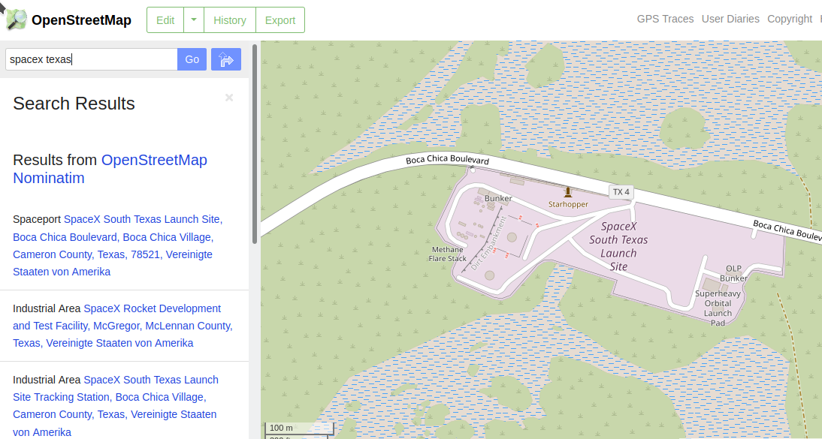This screenshot has height=439, width=822.
Task: Select SpaceX Rocket Development and Test Facility result
Action: 123,326
